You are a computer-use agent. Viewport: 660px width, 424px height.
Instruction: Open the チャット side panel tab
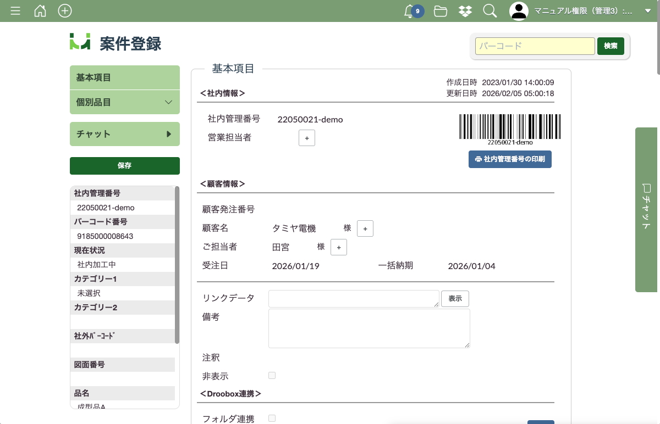[x=647, y=209]
